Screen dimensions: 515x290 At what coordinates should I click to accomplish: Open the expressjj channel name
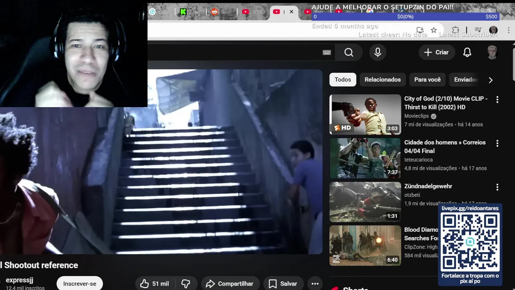(19, 280)
